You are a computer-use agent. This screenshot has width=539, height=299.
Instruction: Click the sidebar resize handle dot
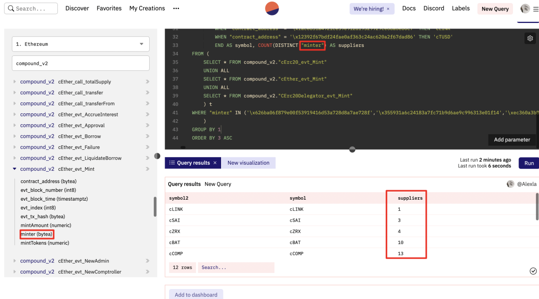[x=157, y=156]
